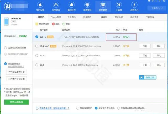Click 导入 button for 12.3 firmware
168x114 pixels.
point(159,65)
